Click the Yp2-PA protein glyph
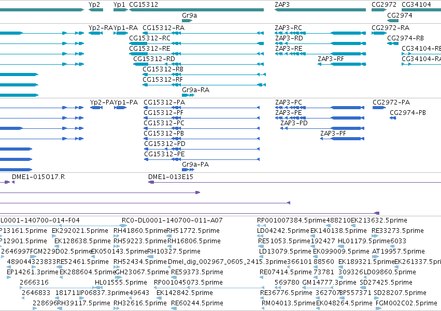The width and height of the screenshot is (441, 311). (96, 108)
